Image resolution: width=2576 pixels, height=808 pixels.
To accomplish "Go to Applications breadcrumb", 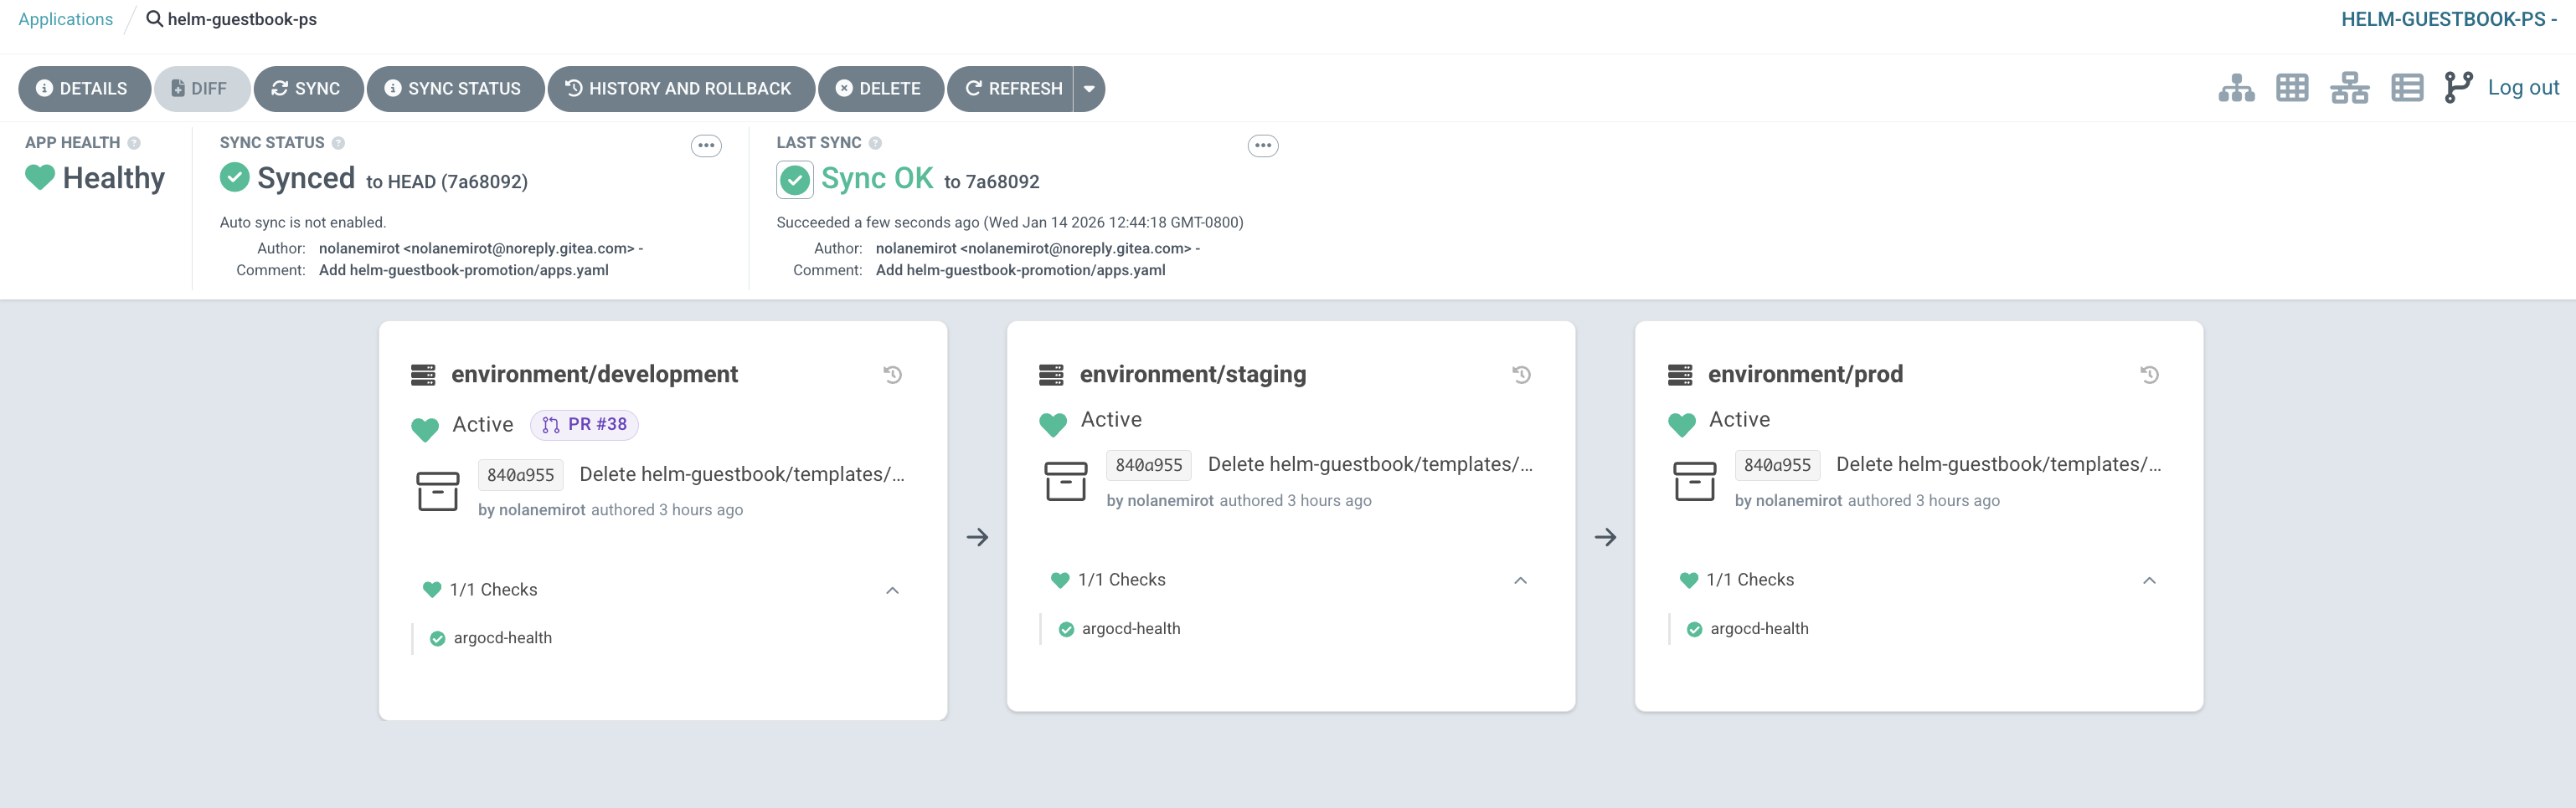I will [66, 19].
